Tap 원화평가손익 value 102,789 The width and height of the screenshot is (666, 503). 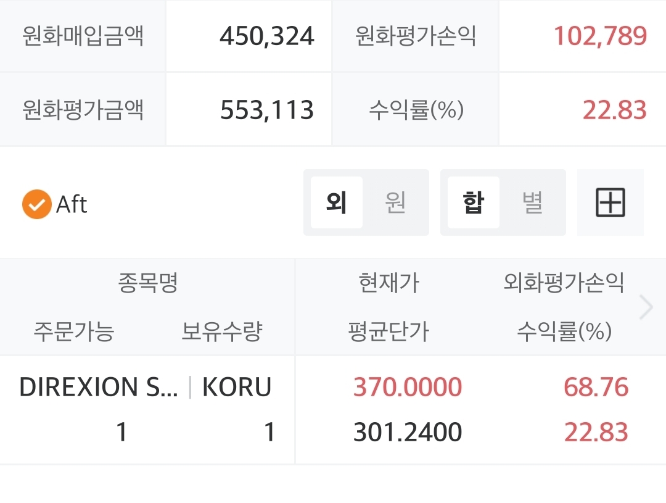click(x=599, y=36)
